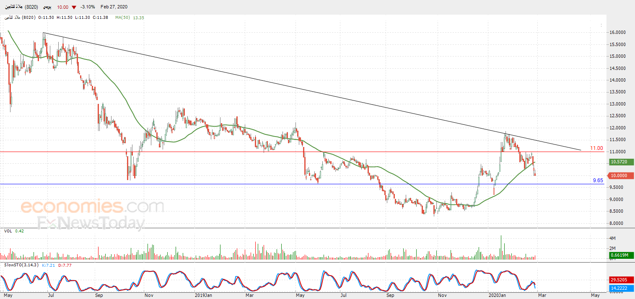Click the 16.0000 price axis label
This screenshot has width=635, height=299.
pyautogui.click(x=617, y=32)
